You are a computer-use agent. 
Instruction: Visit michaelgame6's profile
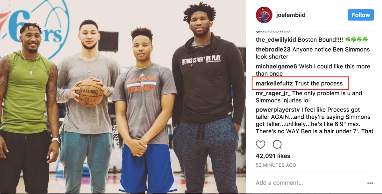[x=276, y=66]
